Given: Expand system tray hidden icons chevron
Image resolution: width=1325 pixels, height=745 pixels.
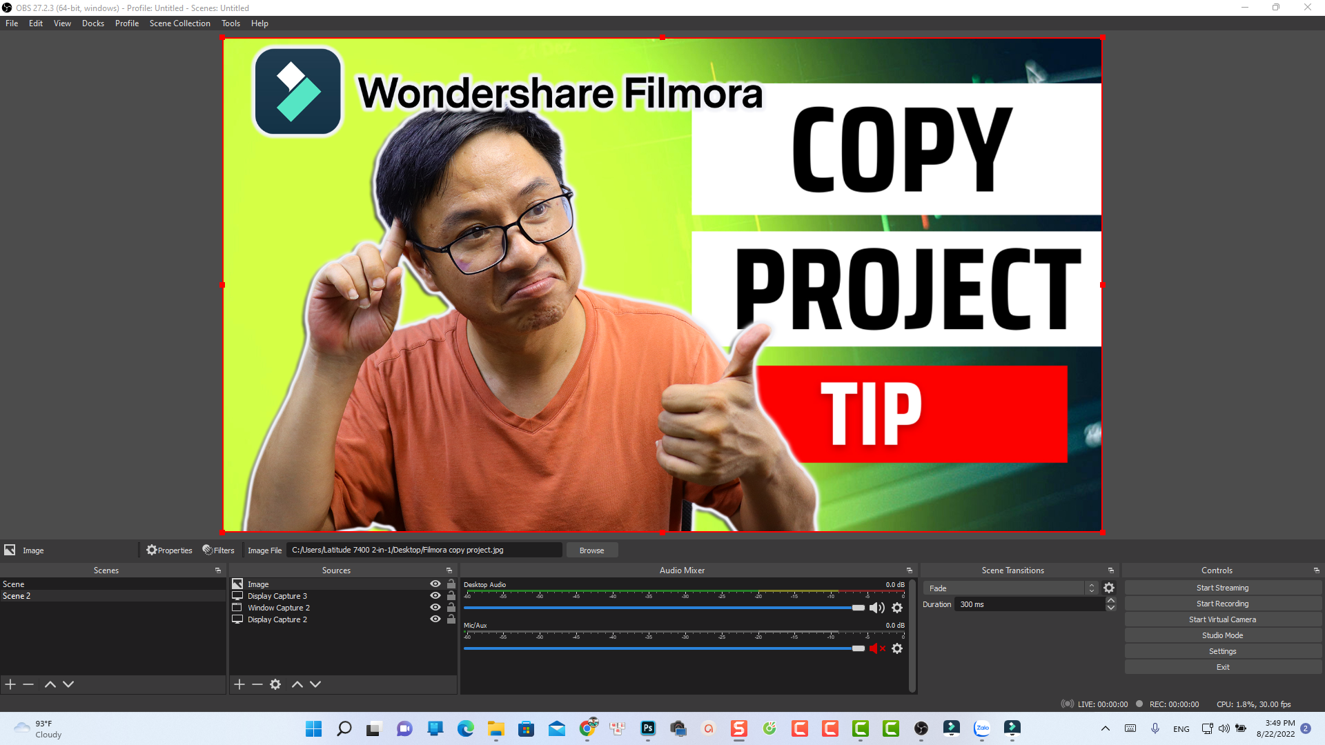Looking at the screenshot, I should (1106, 728).
